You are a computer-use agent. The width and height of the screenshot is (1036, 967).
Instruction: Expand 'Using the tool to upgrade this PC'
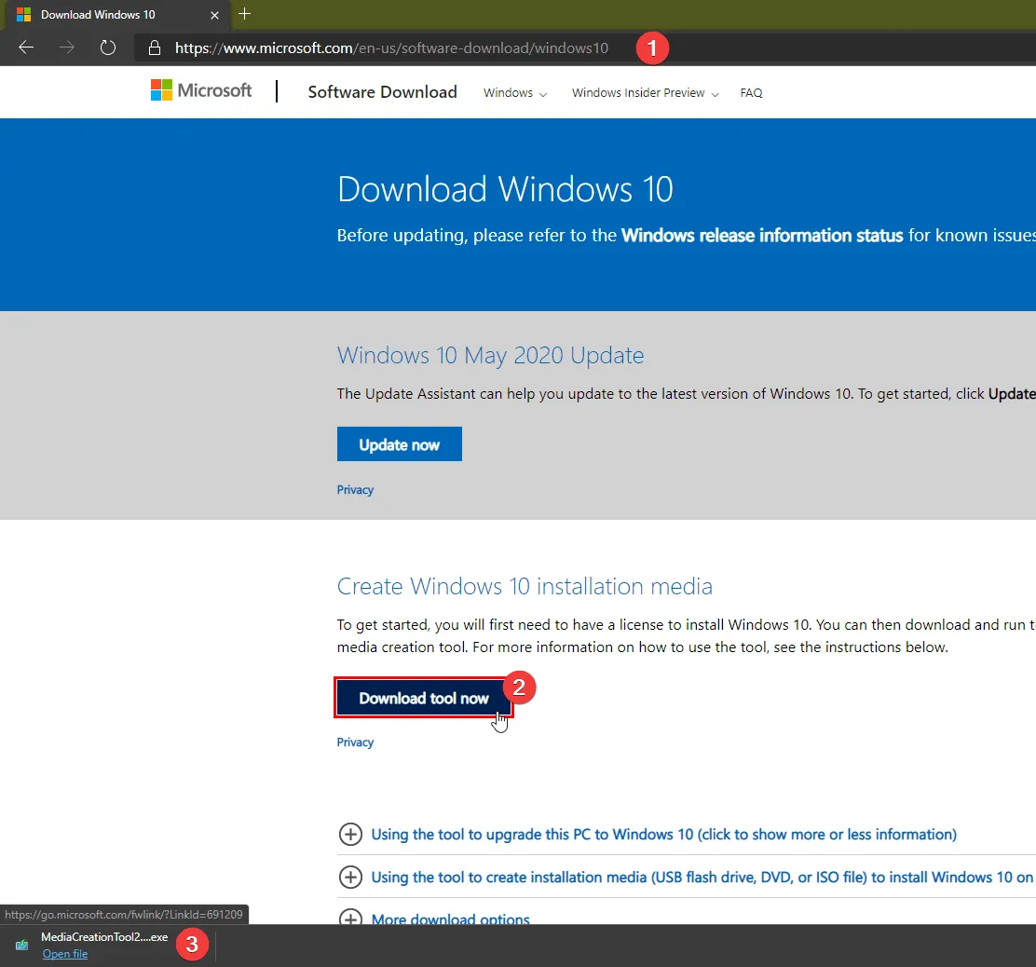pos(663,835)
